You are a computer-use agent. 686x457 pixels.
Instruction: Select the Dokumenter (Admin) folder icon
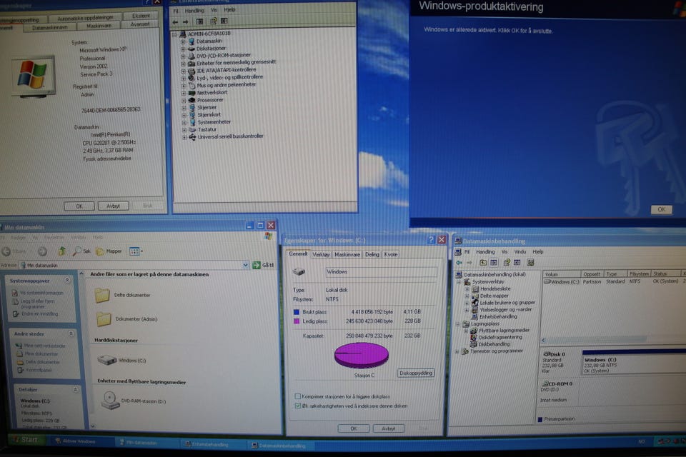coord(104,318)
